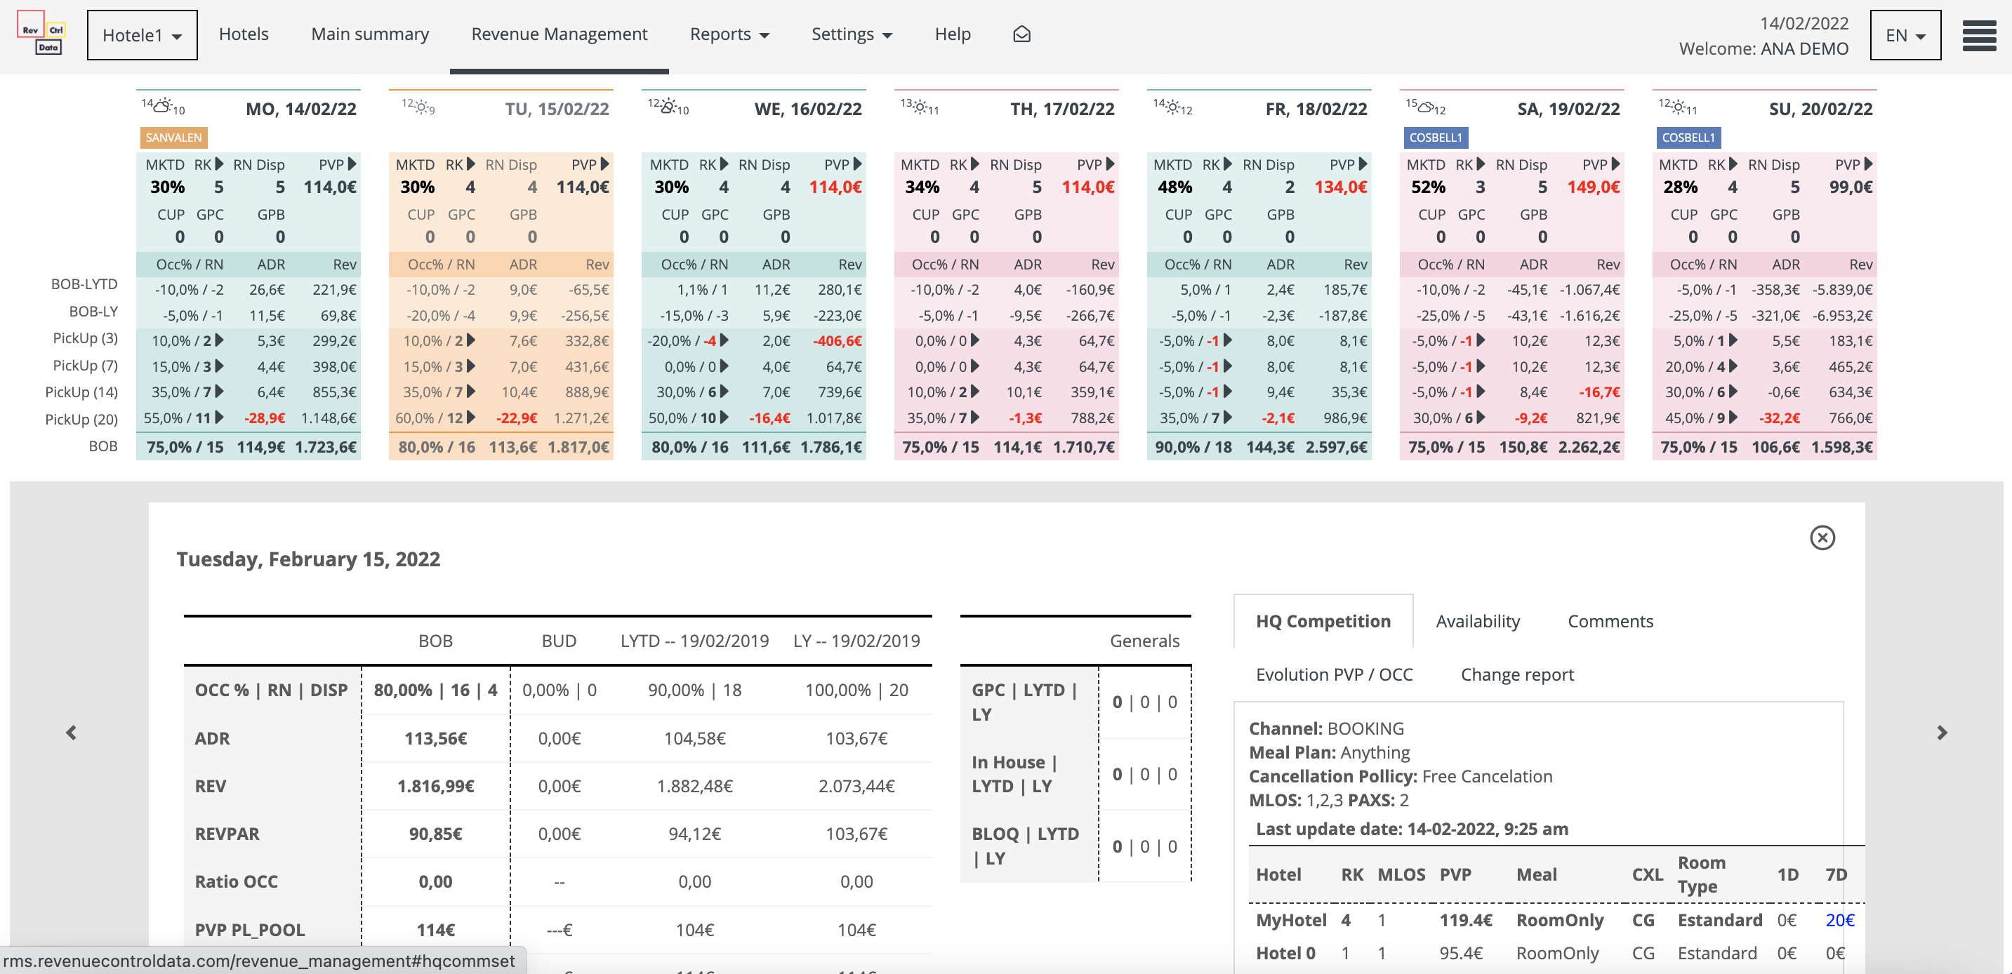
Task: Click the Change report link
Action: (1517, 674)
